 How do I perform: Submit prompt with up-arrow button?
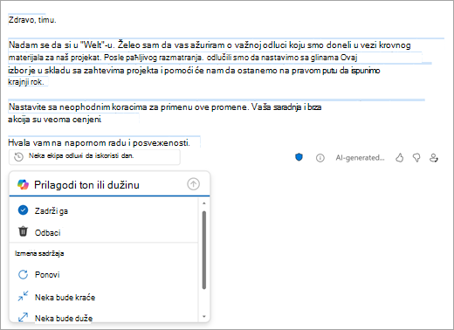pos(193,184)
